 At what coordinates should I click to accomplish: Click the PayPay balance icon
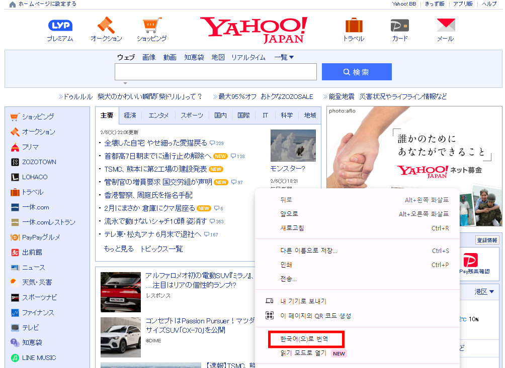pos(470,261)
